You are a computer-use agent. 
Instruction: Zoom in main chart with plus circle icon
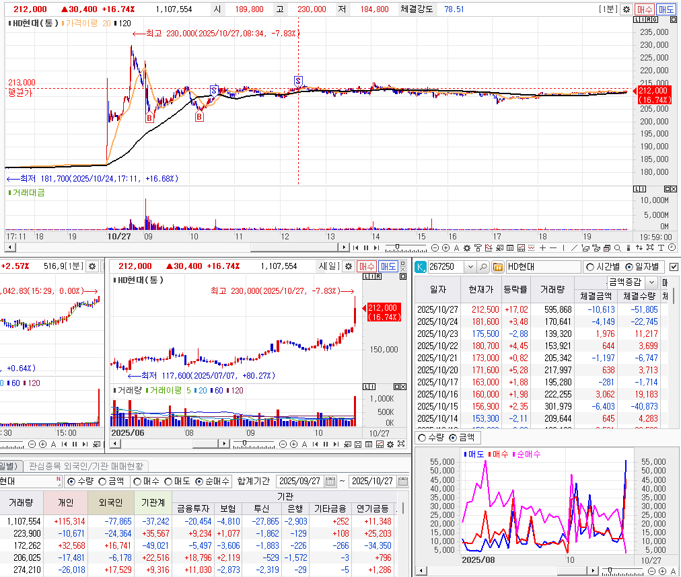pyautogui.click(x=445, y=248)
